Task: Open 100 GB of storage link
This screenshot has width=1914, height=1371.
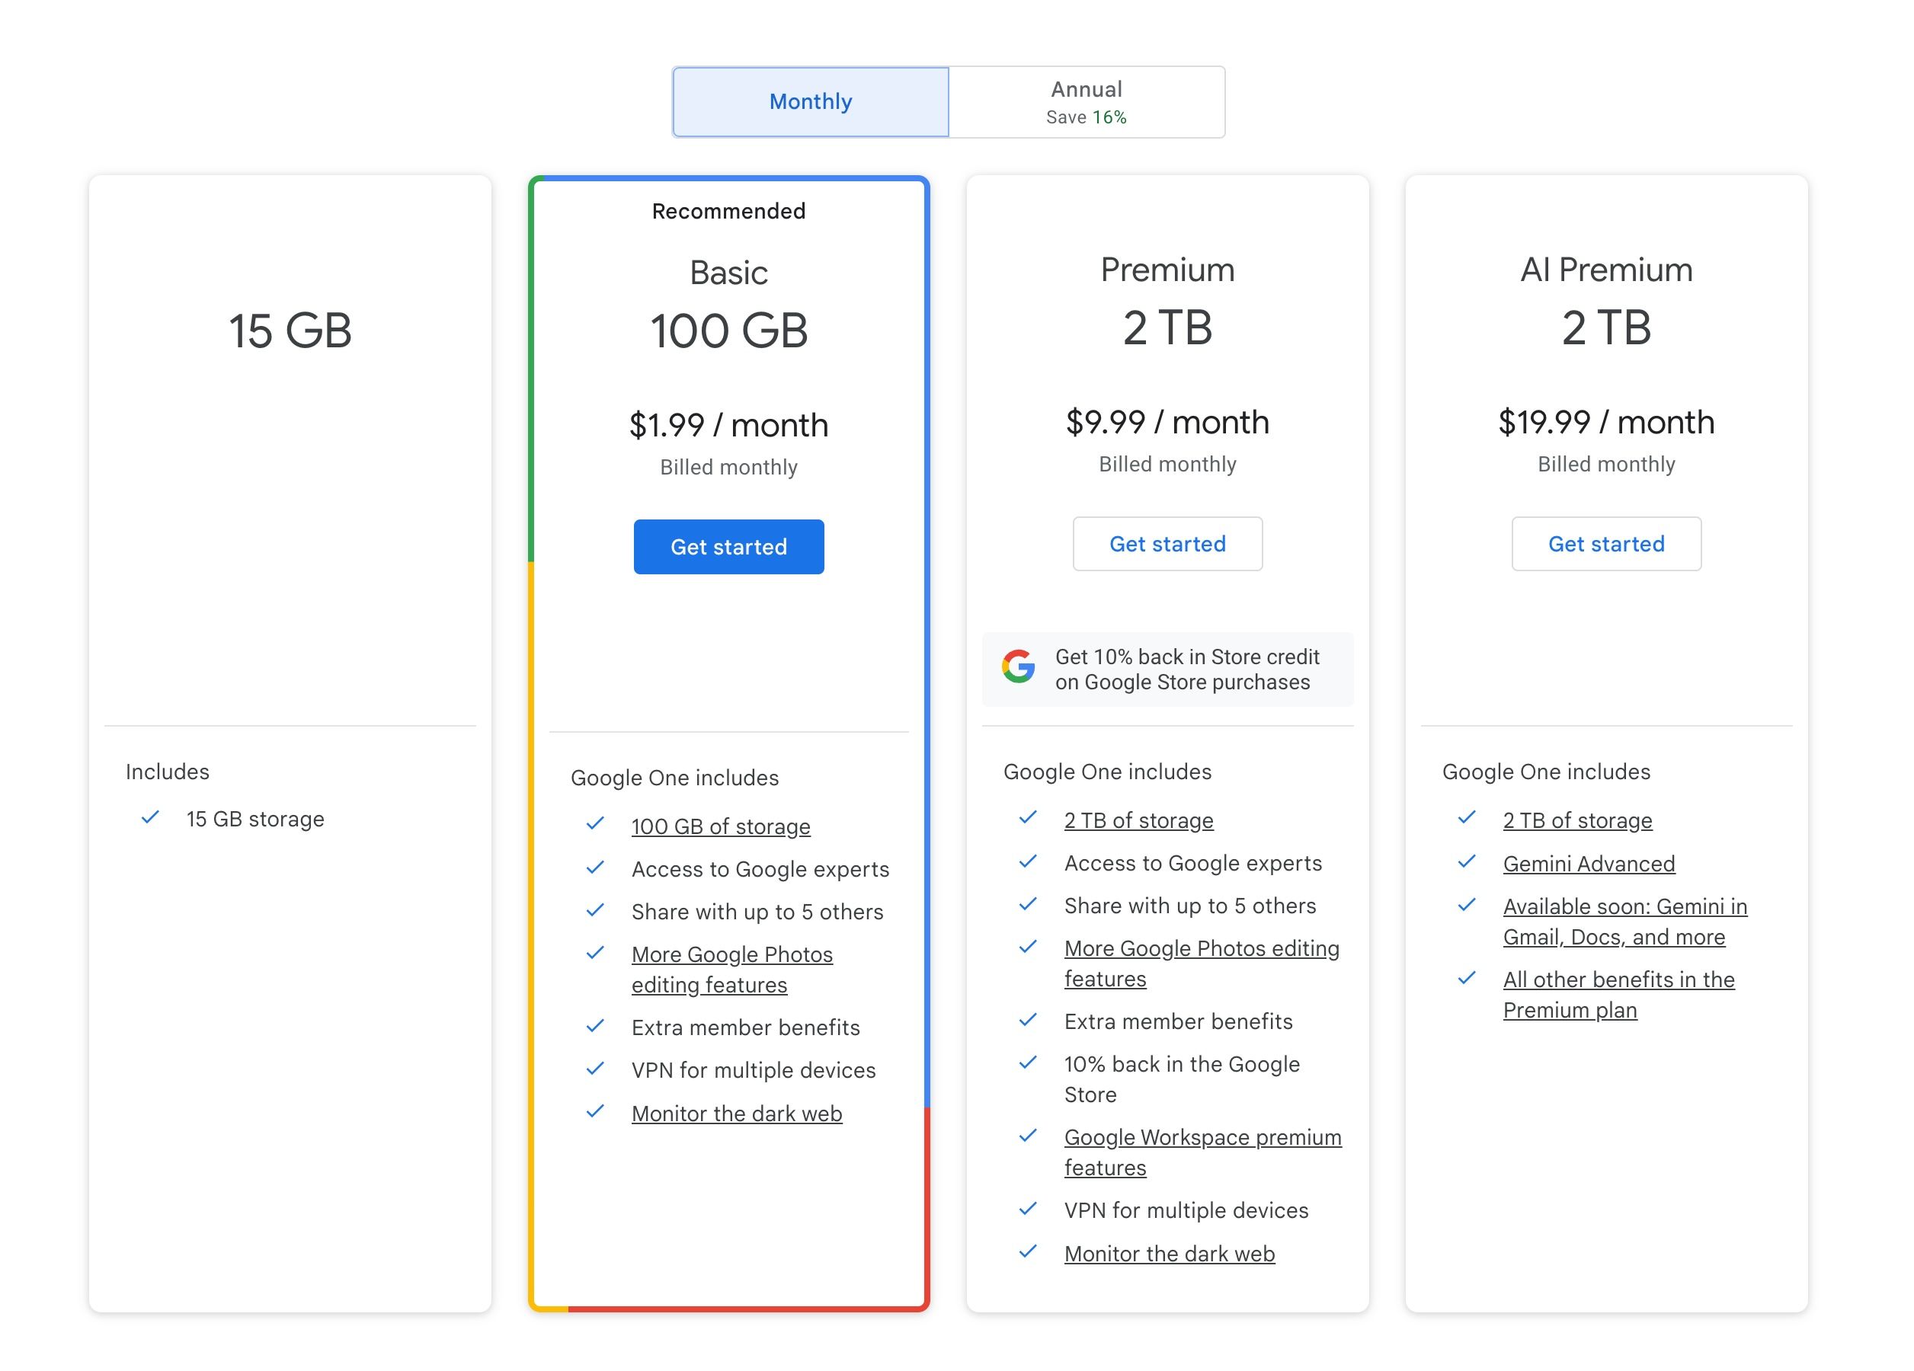Action: 720,826
